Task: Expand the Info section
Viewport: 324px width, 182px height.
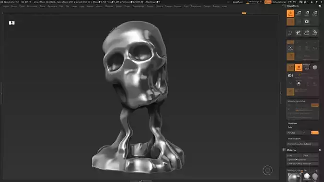Action: pos(290,127)
